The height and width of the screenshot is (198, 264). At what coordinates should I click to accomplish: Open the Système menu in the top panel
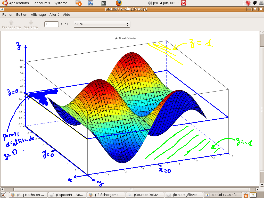[x=60, y=3]
